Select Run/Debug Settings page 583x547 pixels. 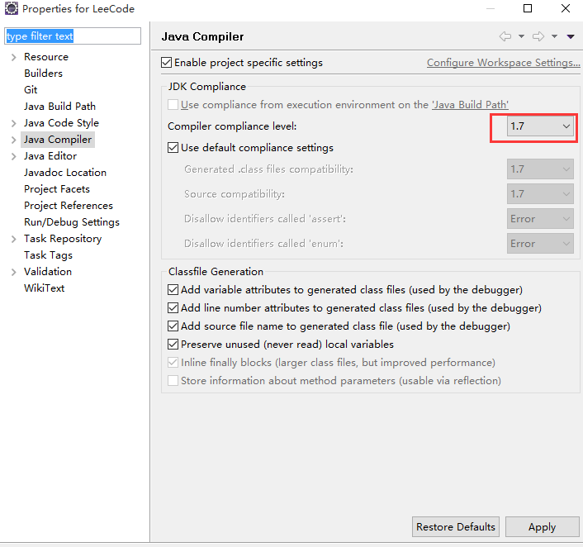[72, 222]
